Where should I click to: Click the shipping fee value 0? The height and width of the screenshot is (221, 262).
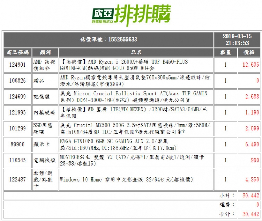click(x=258, y=205)
